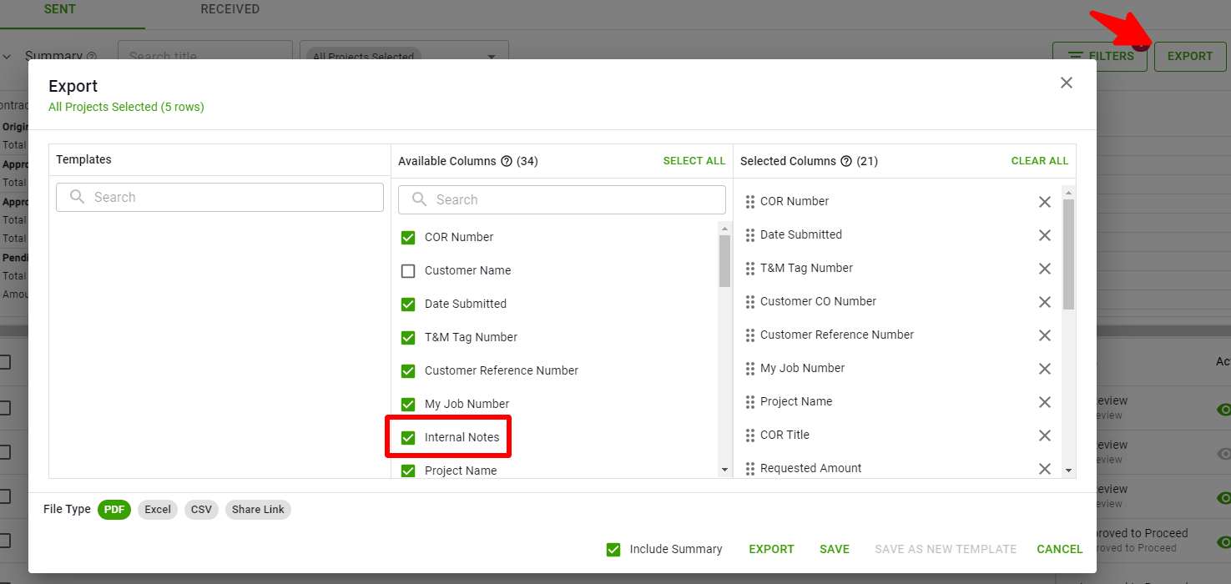Click the magnifier icon in Templates search

pos(76,197)
